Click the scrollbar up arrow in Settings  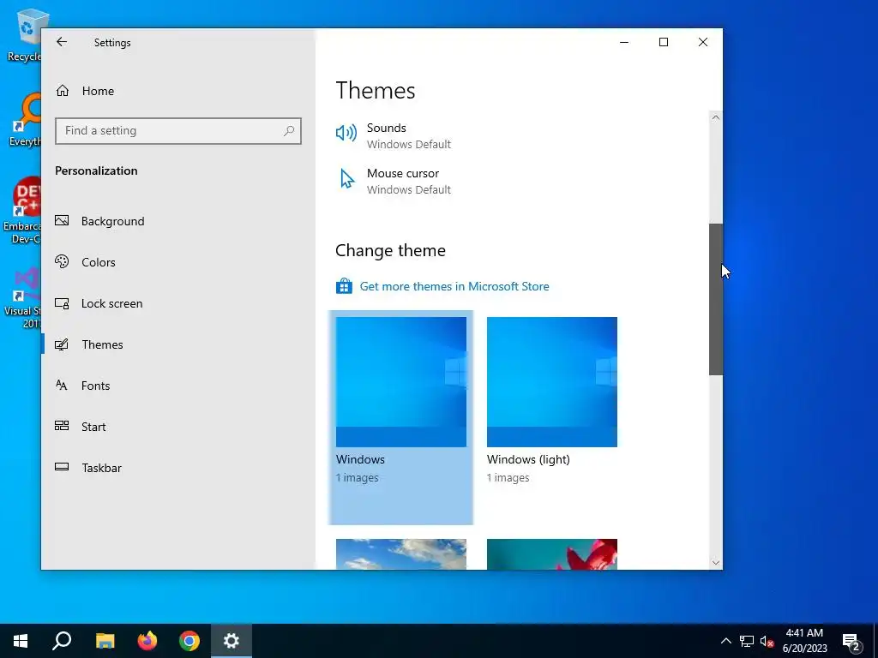[x=716, y=117]
